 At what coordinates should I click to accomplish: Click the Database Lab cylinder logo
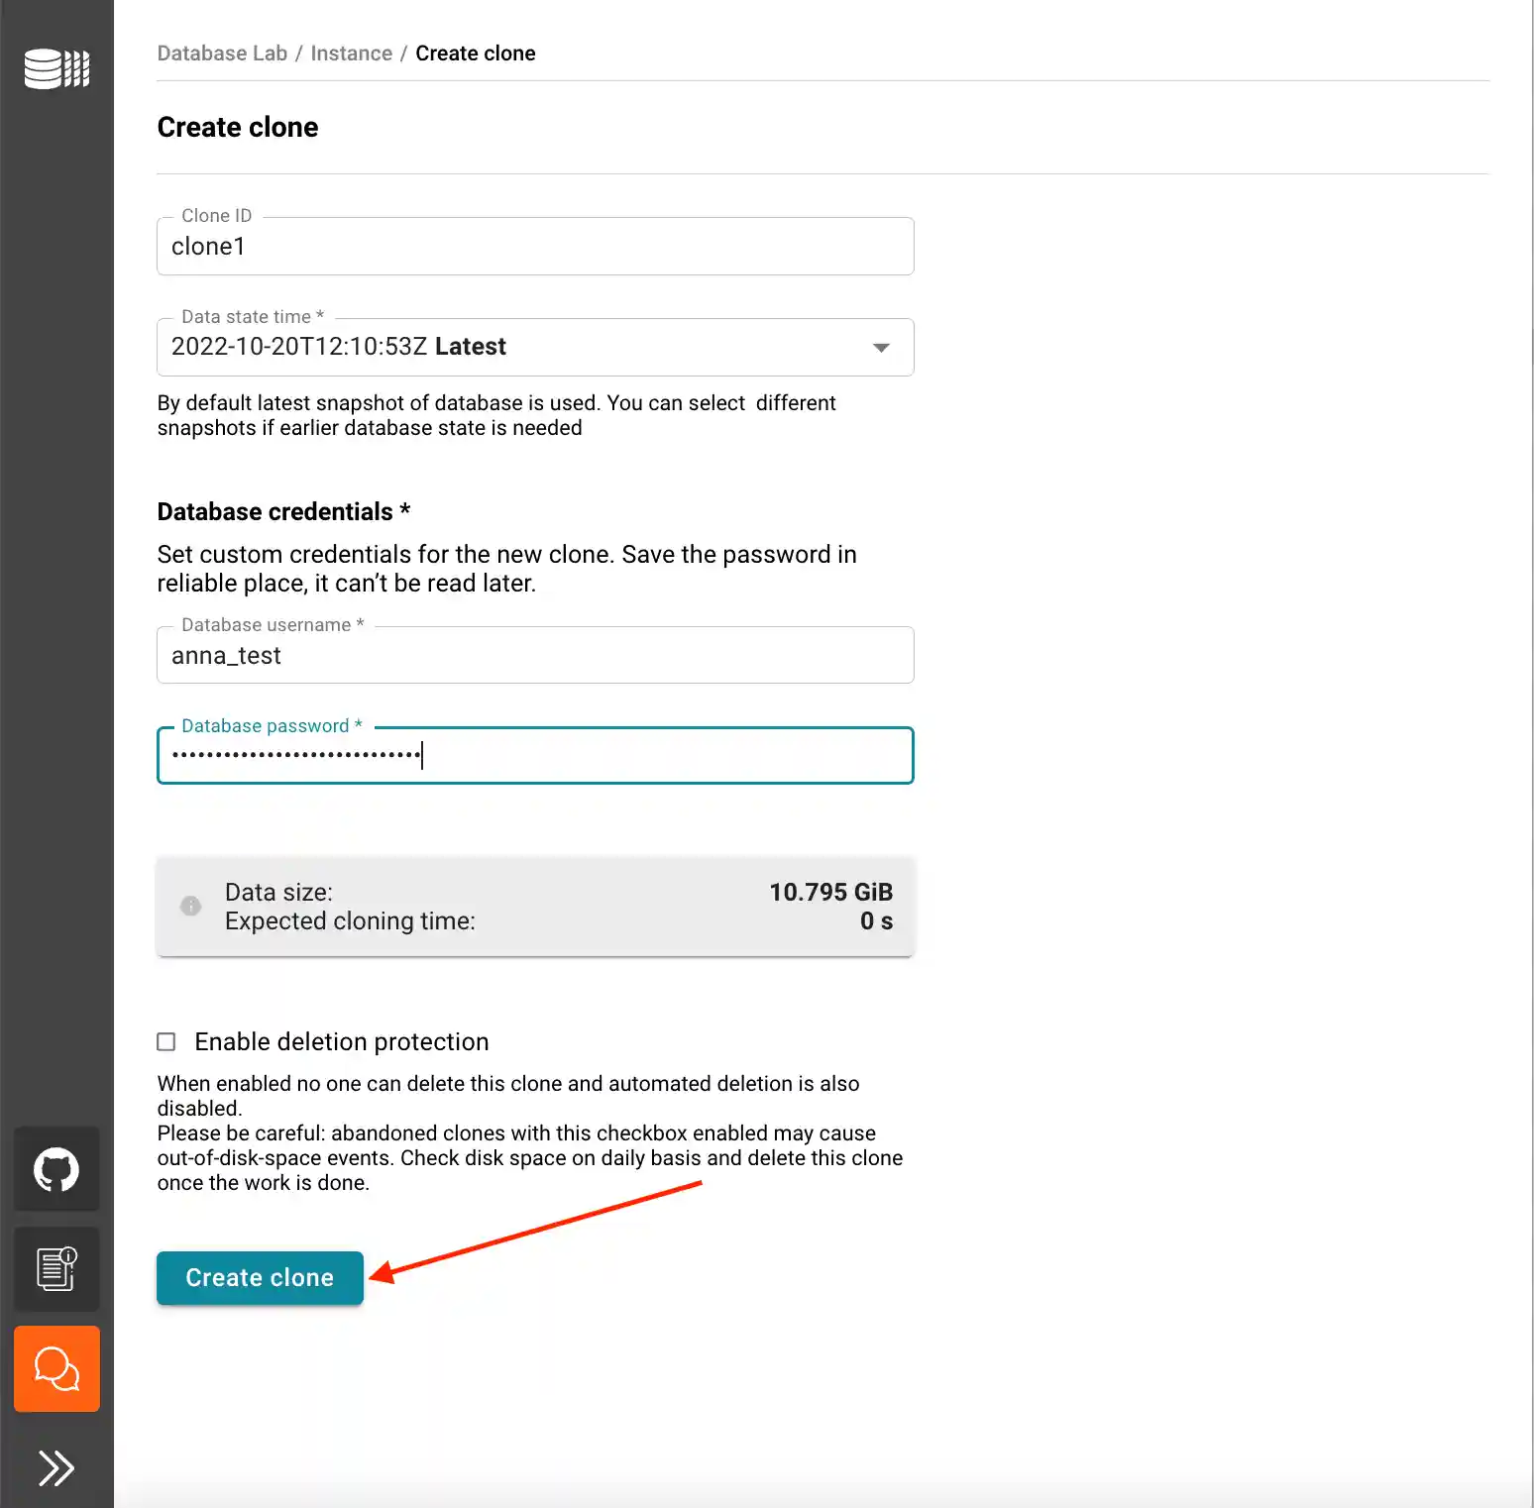pos(56,69)
